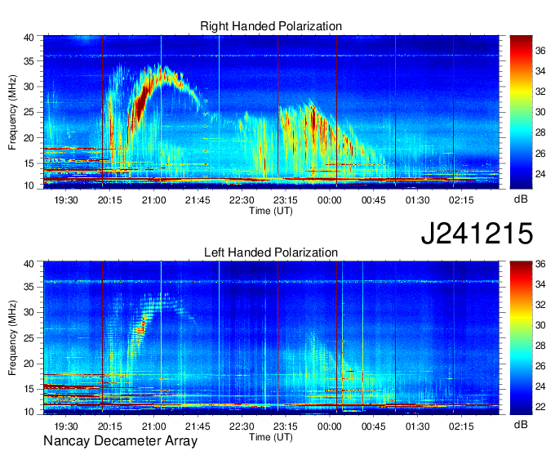Image resolution: width=555 pixels, height=451 pixels.
Task: Click the 02:15 time tick under the left-handed plot
Action: 461,426
